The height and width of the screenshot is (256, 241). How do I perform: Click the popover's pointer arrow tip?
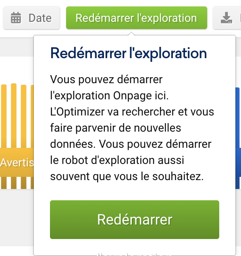click(x=131, y=34)
